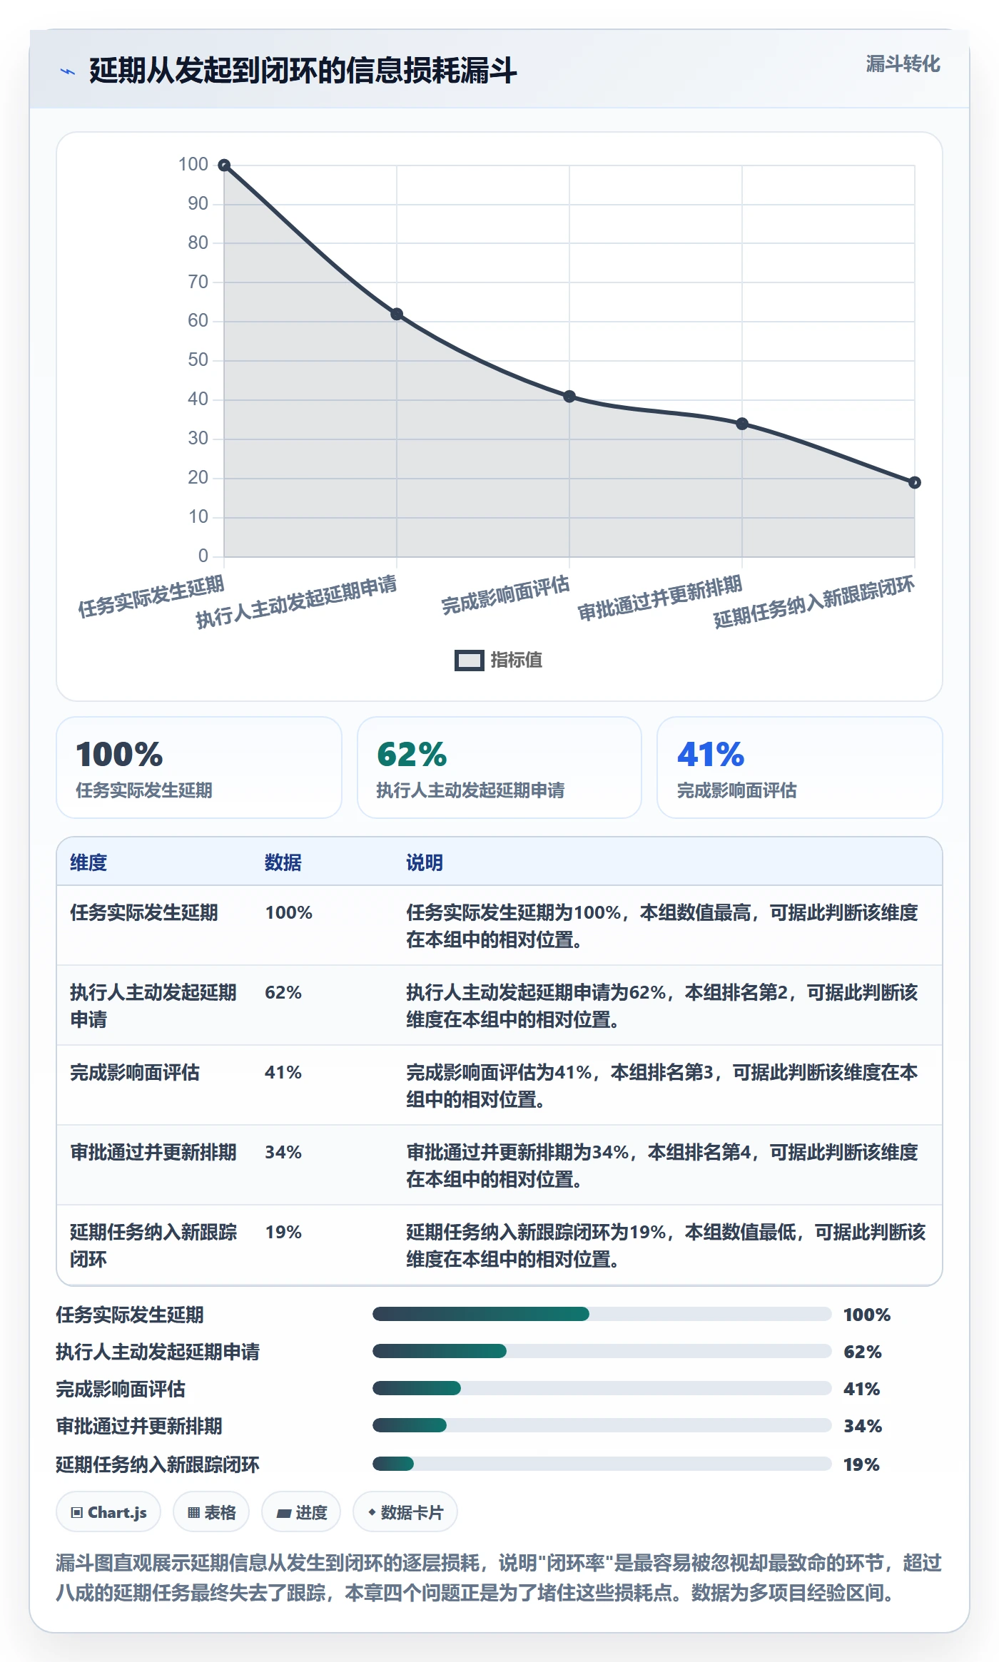The height and width of the screenshot is (1662, 999).
Task: Click the 维度 column header
Action: pos(88,862)
